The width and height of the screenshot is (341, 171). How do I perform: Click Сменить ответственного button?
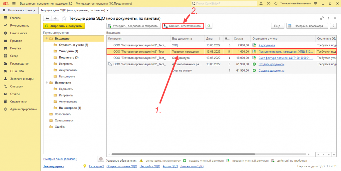[x=183, y=26]
